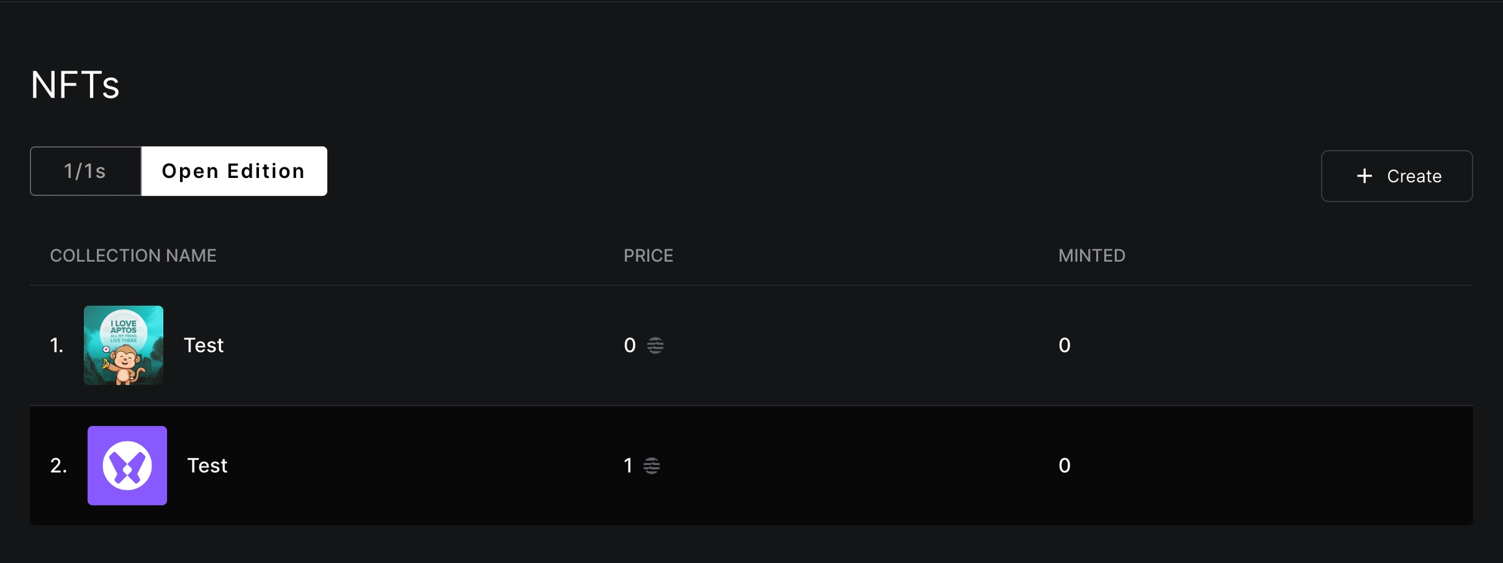Click the price value 1 in second row

[628, 465]
